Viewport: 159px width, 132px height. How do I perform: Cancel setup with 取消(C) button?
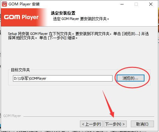tap(142, 124)
